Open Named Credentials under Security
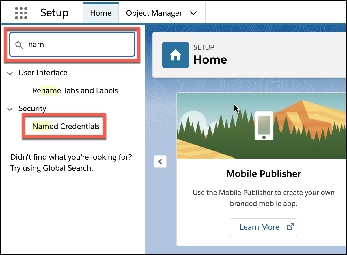 coord(66,126)
